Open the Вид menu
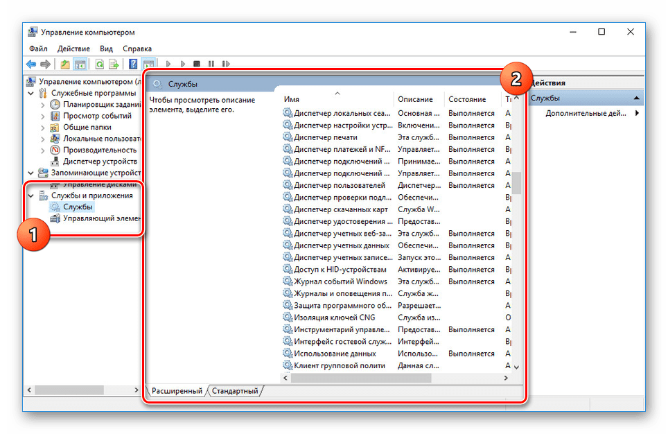Viewport: 668px width, 434px height. 106,49
